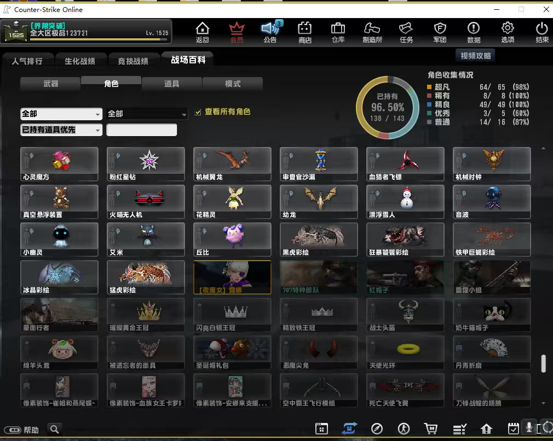The image size is (553, 441).
Task: Click the compass icon in bottom bar
Action: [x=377, y=428]
